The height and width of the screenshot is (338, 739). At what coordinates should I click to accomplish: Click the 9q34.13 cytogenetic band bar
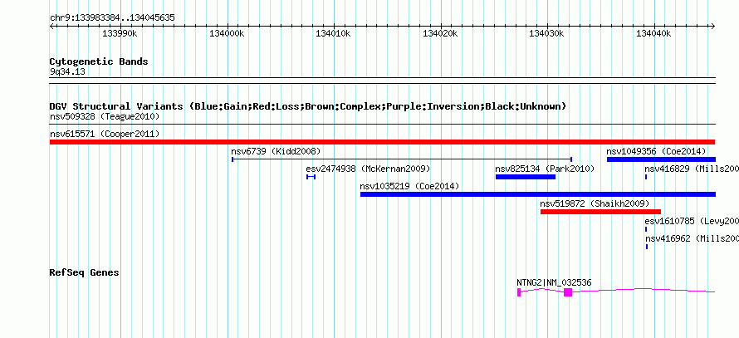383,81
